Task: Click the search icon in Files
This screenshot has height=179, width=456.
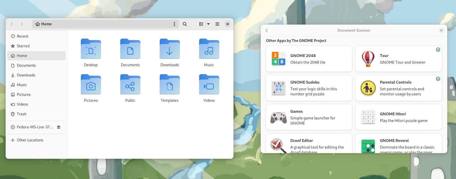Action: tap(185, 24)
